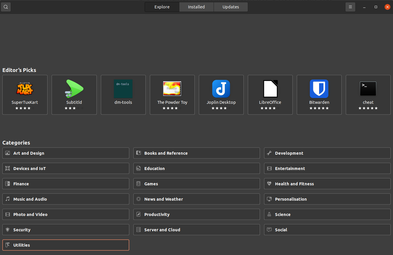The image size is (393, 255).
Task: Select the Utilities category icon
Action: click(7, 245)
